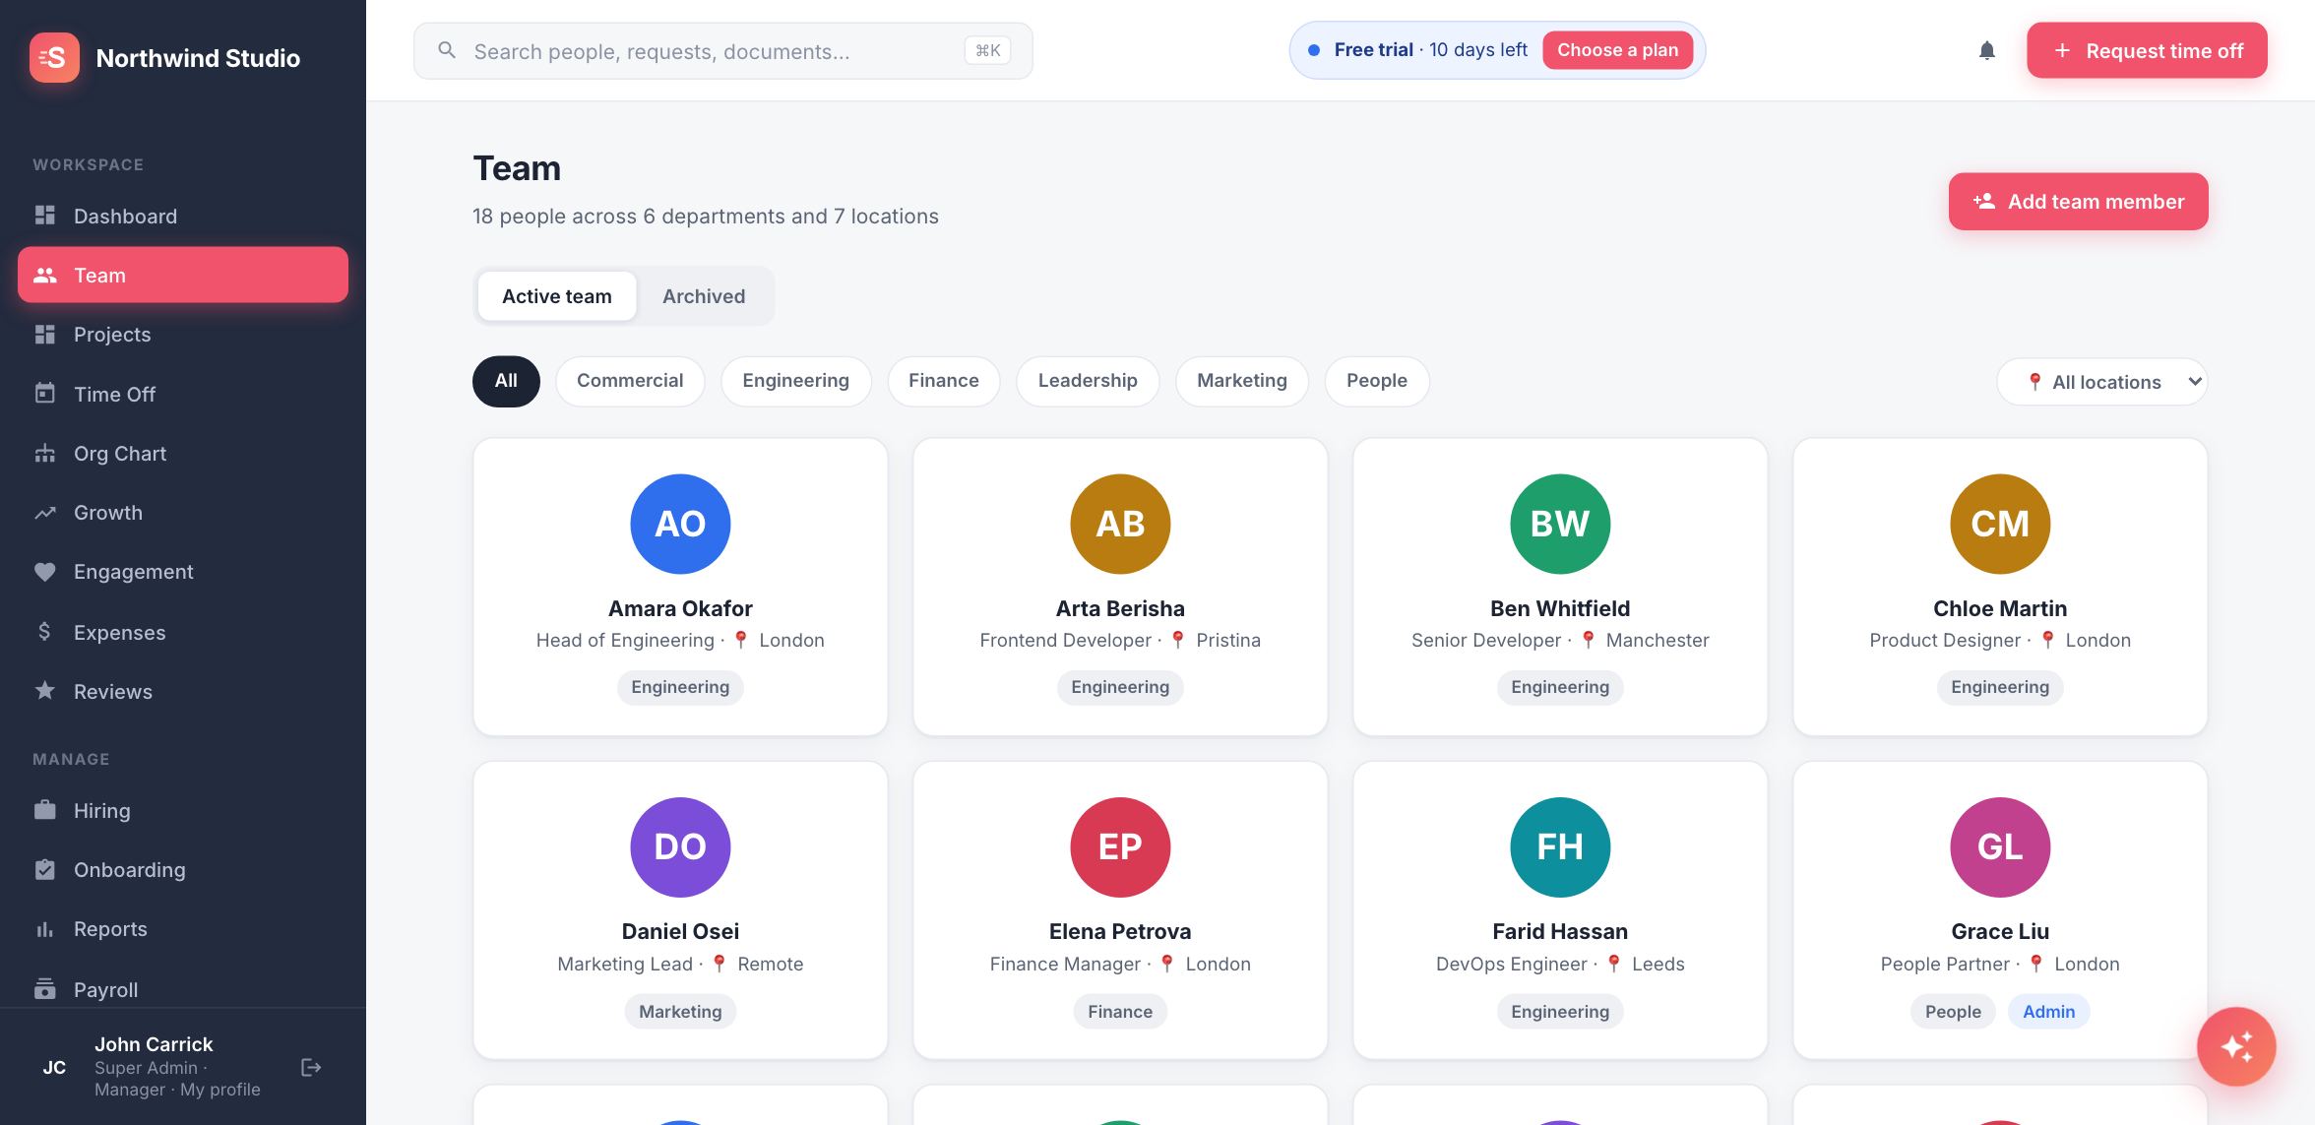Click the Org Chart icon in sidebar
Viewport: 2315px width, 1125px height.
pos(45,453)
